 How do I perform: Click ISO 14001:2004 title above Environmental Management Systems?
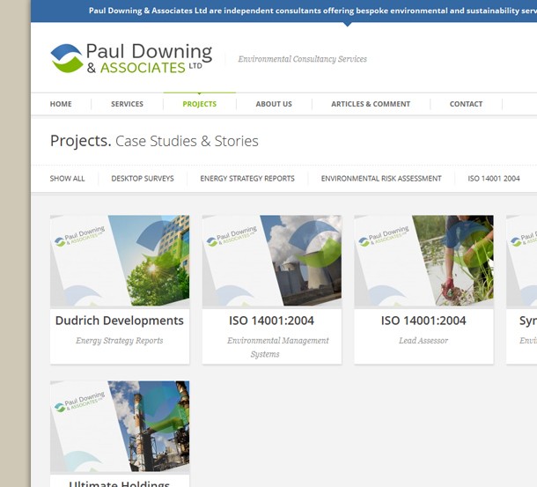click(272, 321)
